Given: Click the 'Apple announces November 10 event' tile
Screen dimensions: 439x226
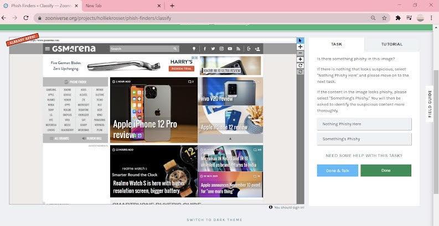Looking at the screenshot, I should point(230,185).
